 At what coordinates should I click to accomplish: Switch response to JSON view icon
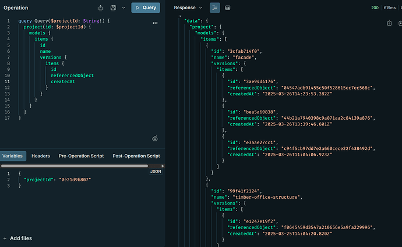[x=215, y=8]
